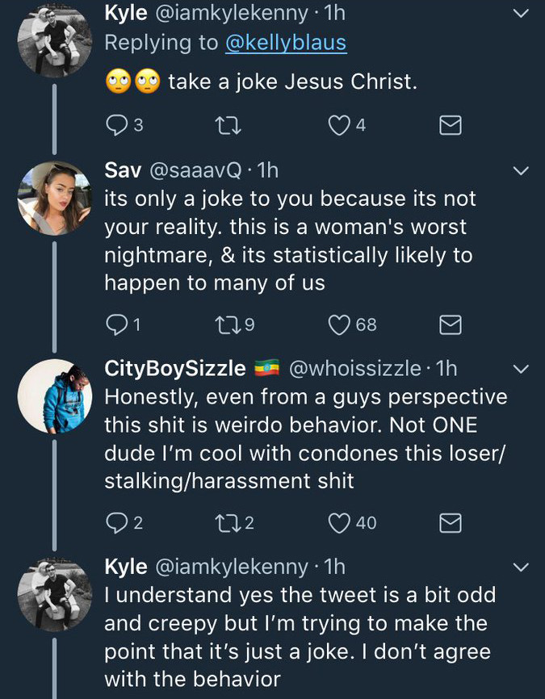The width and height of the screenshot is (545, 699).
Task: Open options chevron on Kyle's last tweet
Action: pyautogui.click(x=522, y=567)
